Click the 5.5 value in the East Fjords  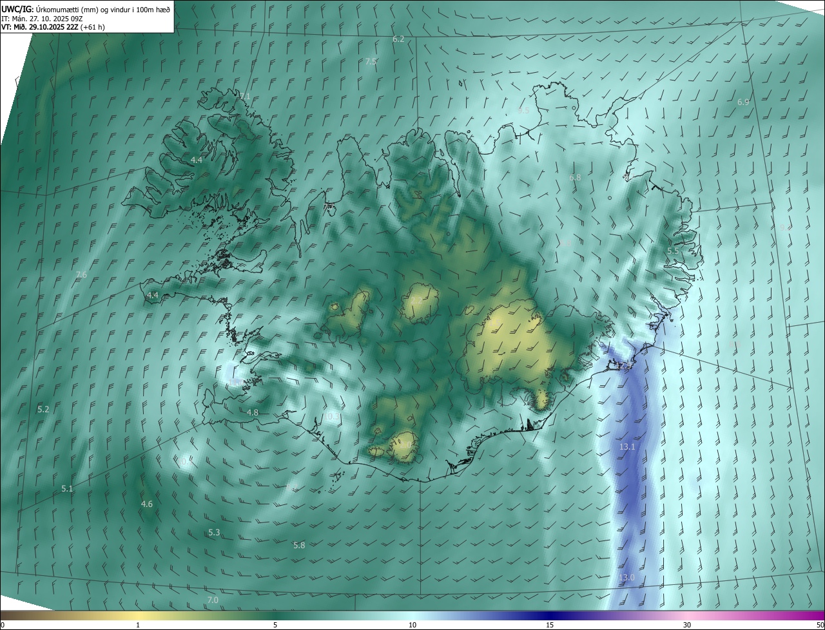[673, 251]
